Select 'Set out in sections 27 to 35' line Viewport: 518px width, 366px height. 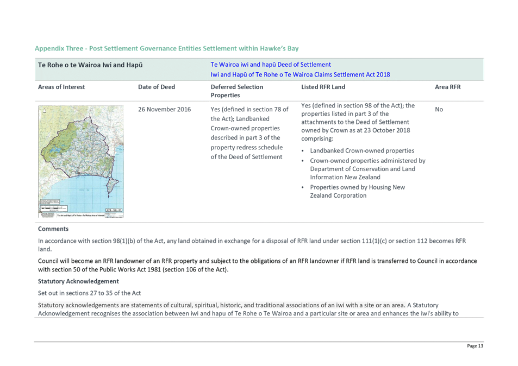89,293
